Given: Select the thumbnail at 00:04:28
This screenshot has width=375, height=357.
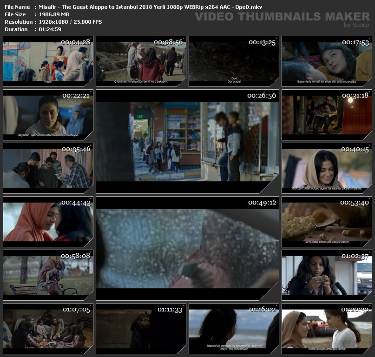Looking at the screenshot, I should point(48,61).
